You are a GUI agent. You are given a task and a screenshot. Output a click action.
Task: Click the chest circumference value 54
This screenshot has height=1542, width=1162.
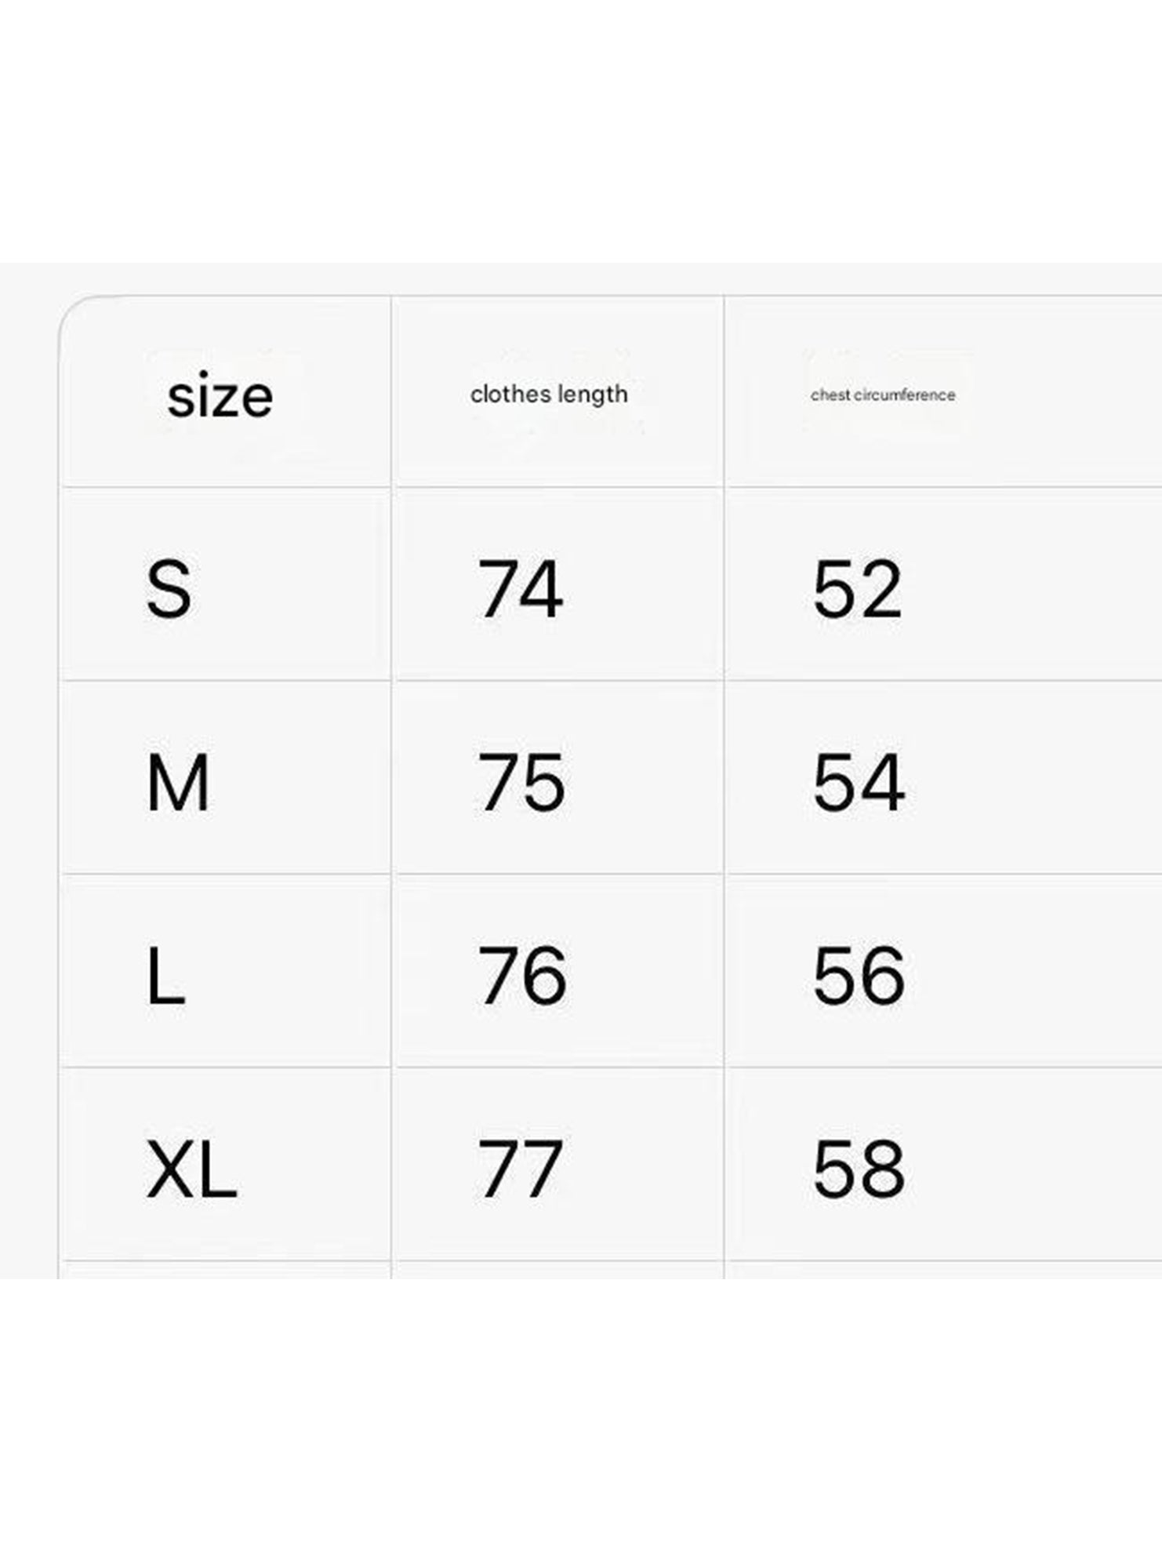point(859,782)
